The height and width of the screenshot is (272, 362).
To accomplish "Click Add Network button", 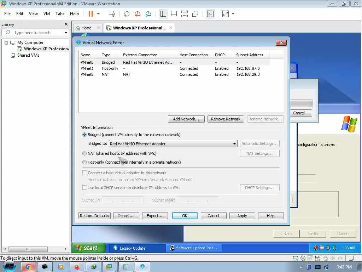I will click(x=186, y=119).
